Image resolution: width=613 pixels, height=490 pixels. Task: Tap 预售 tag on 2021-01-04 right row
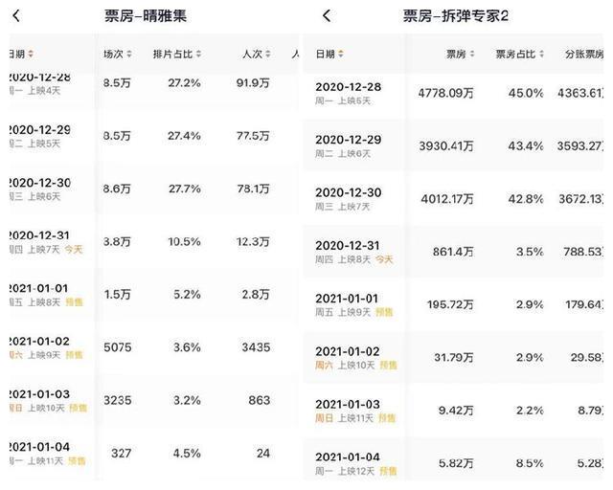tap(388, 471)
